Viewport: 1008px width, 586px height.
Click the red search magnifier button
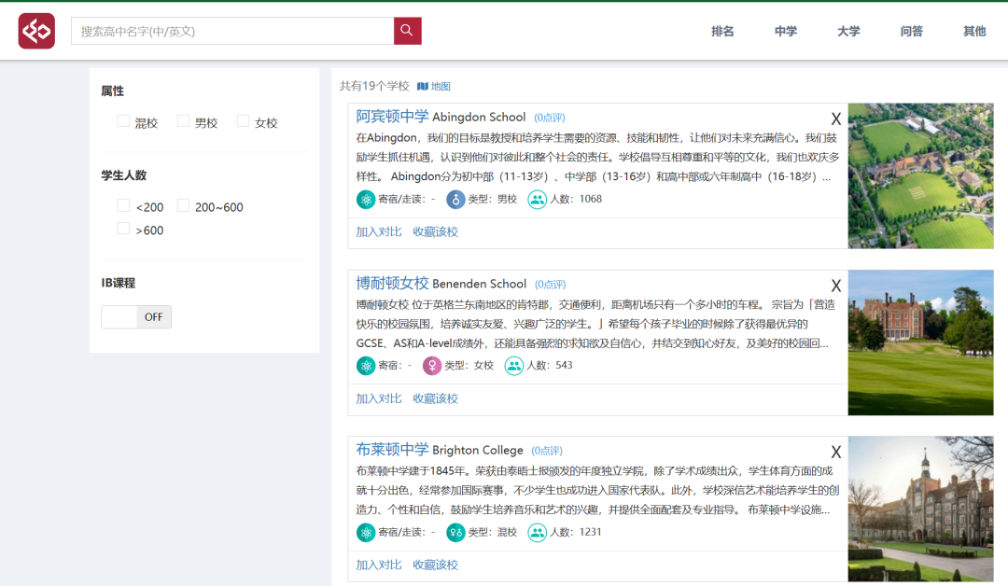pyautogui.click(x=408, y=31)
